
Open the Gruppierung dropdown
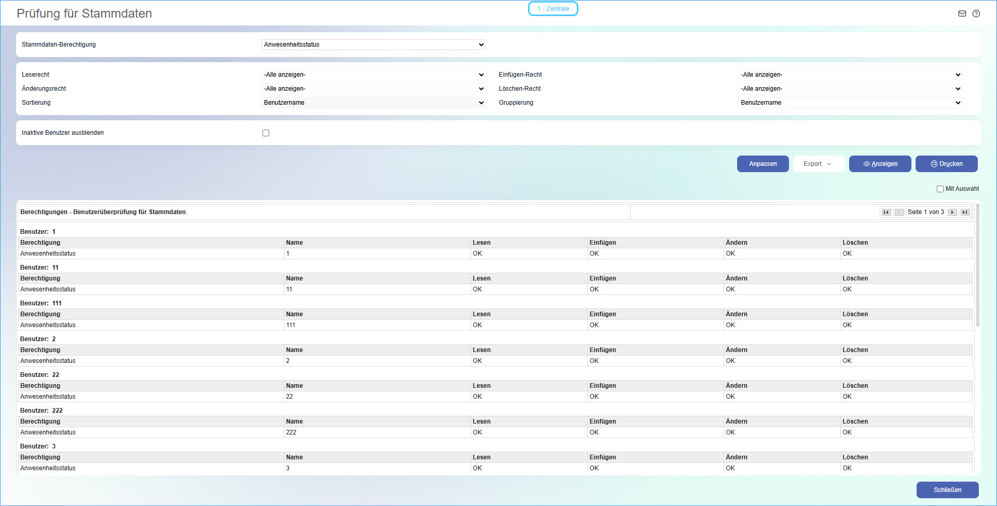click(850, 103)
